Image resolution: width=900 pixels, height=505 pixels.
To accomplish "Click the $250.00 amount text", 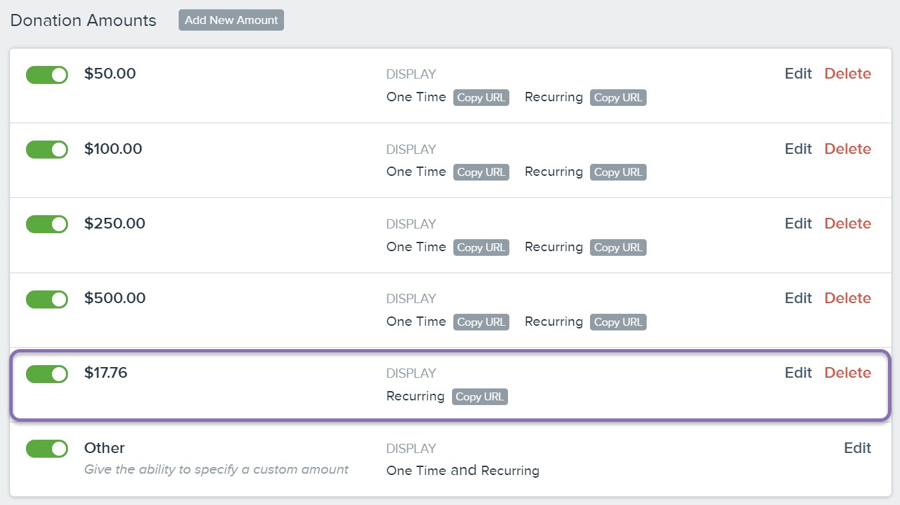I will (115, 223).
